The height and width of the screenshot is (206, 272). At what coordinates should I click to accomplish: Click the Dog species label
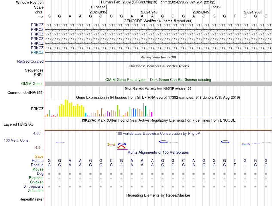(x=40, y=174)
